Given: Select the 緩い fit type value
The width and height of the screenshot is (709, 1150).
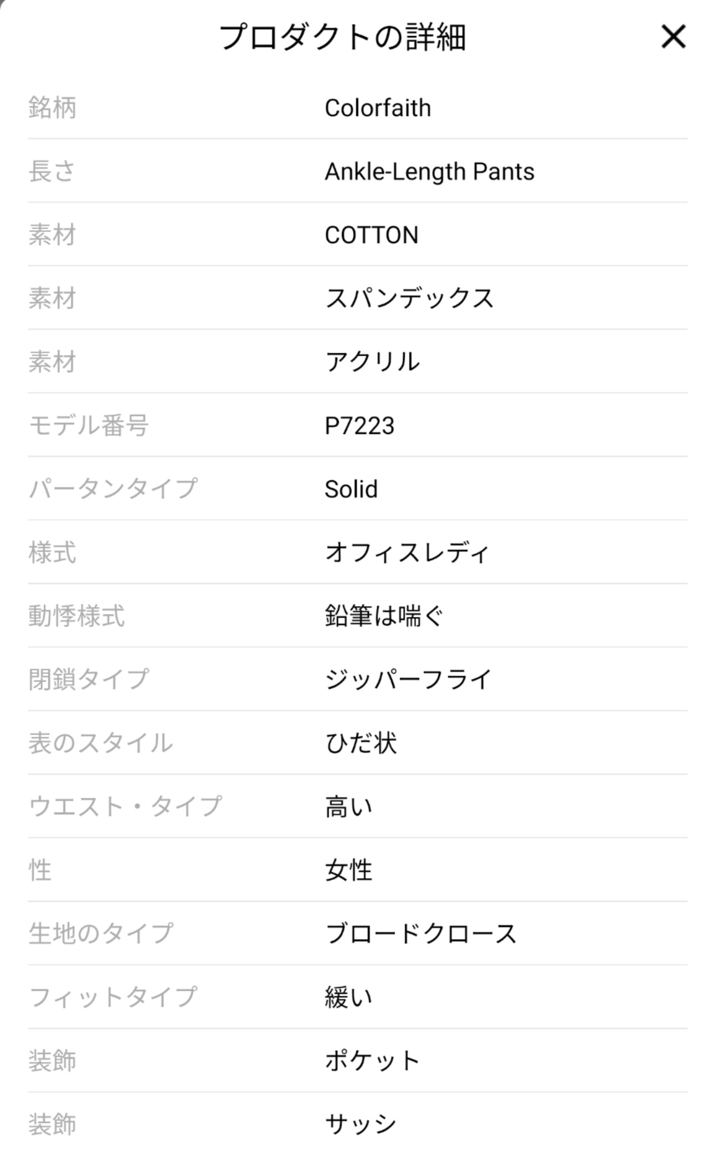Looking at the screenshot, I should pyautogui.click(x=348, y=997).
